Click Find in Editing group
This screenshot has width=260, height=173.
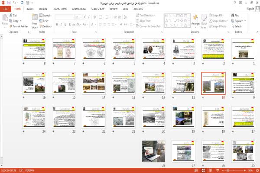click(235, 16)
